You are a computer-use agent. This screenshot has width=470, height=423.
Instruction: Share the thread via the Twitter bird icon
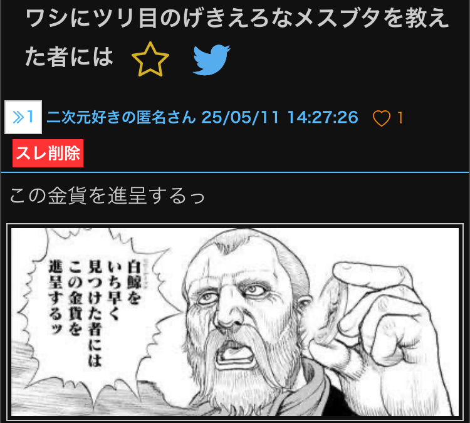(211, 60)
